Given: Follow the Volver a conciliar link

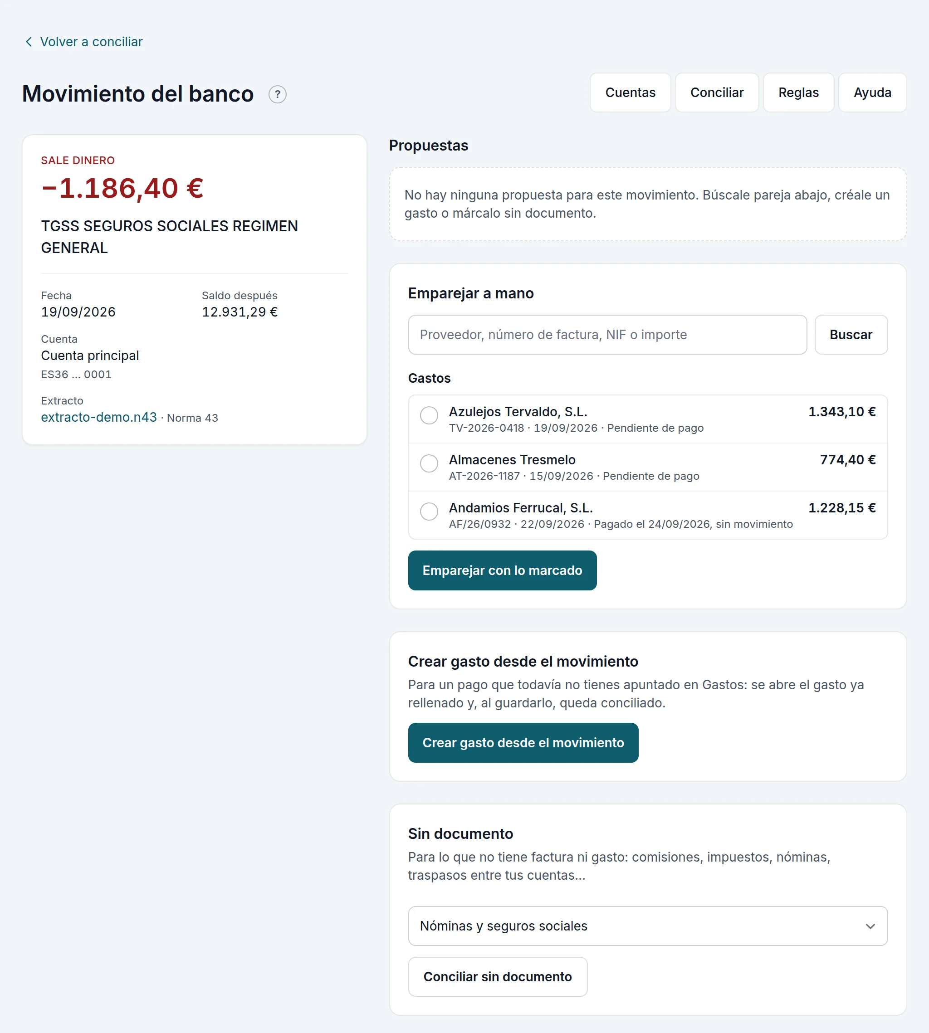Looking at the screenshot, I should pos(91,42).
